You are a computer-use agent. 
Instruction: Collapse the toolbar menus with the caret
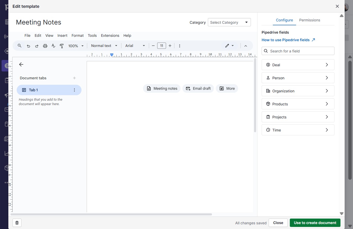click(x=246, y=46)
